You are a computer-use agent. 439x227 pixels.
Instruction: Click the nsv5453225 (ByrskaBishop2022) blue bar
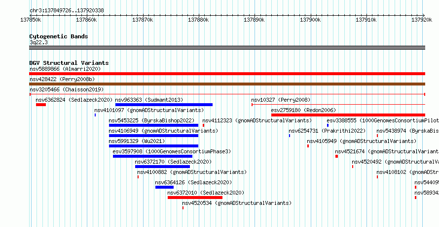tap(153, 125)
